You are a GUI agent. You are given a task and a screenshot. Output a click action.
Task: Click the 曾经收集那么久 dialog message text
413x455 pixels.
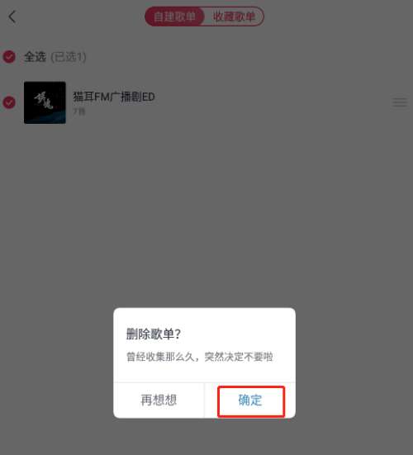(200, 357)
